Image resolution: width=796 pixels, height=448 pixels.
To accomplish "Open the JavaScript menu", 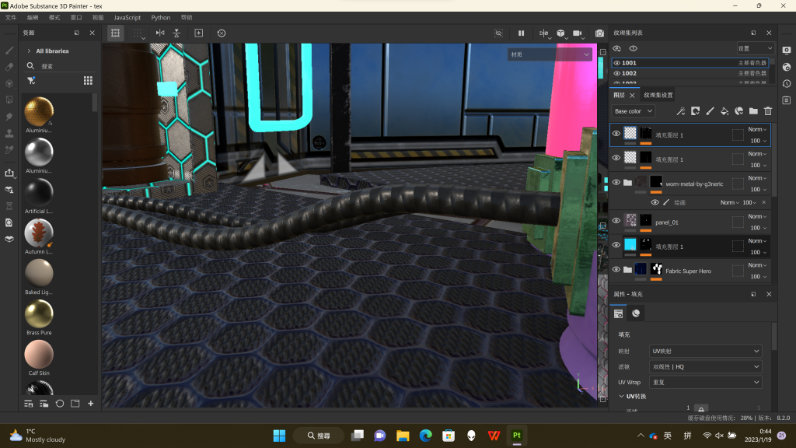I will pos(127,17).
